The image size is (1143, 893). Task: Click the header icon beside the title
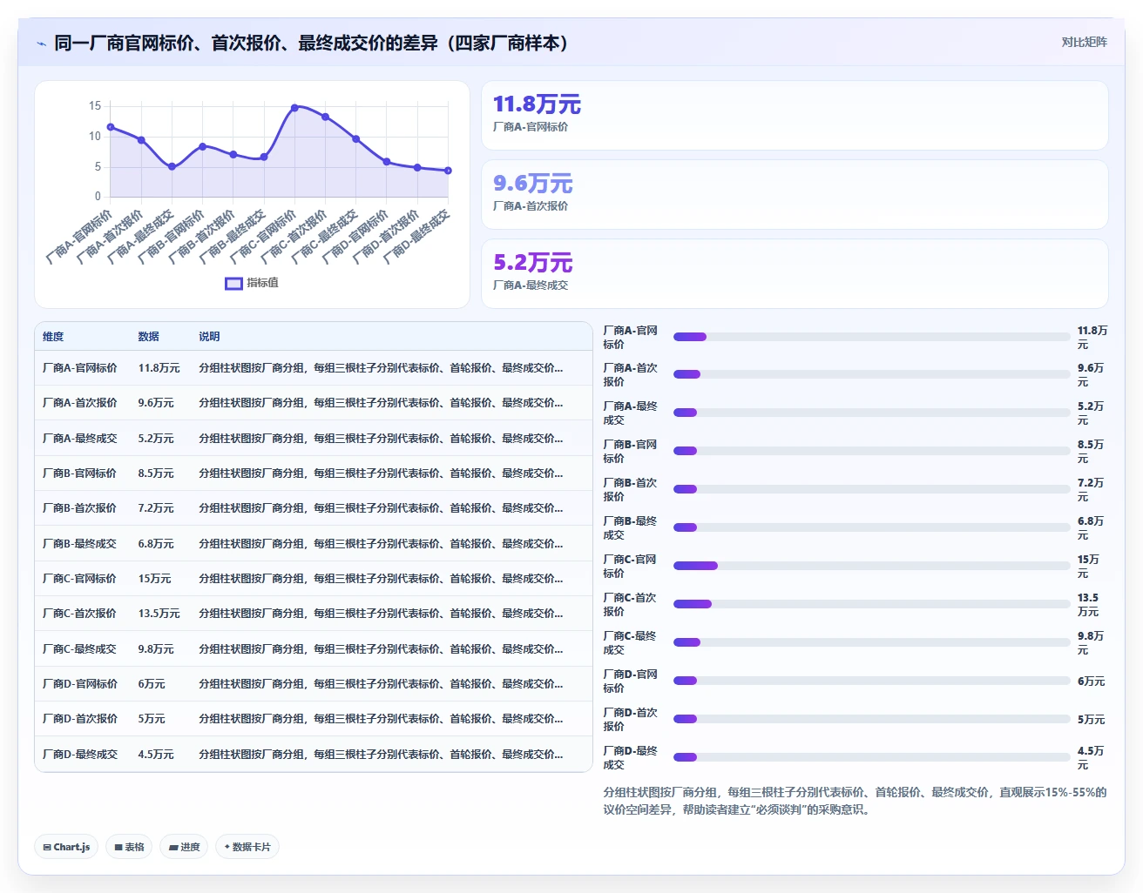click(x=41, y=44)
